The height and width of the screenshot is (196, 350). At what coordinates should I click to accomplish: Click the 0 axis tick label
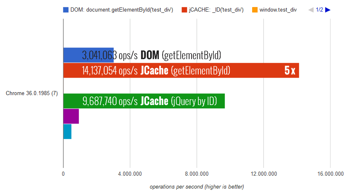coord(63,174)
